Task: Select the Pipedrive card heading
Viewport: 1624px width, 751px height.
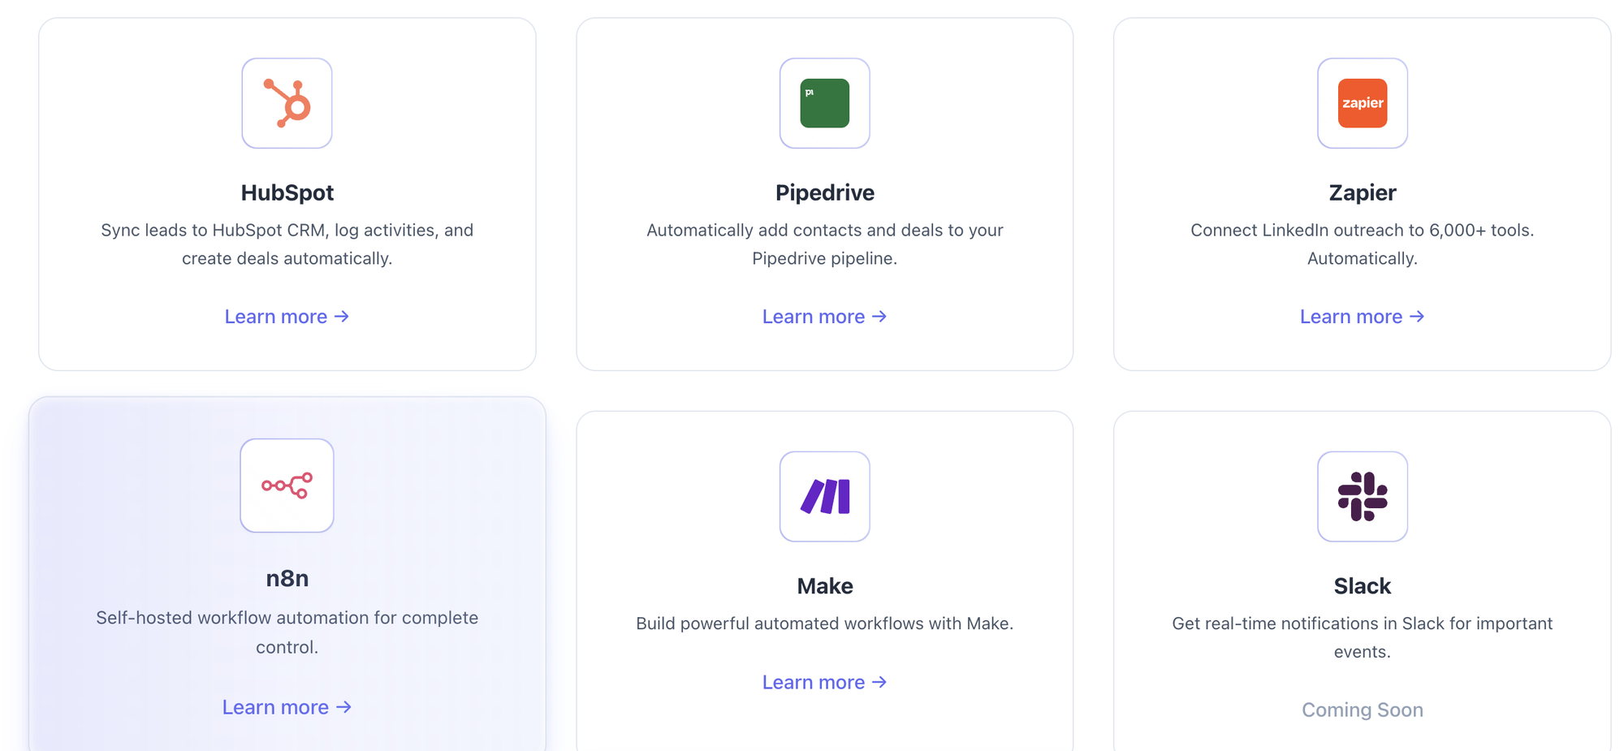Action: [824, 192]
